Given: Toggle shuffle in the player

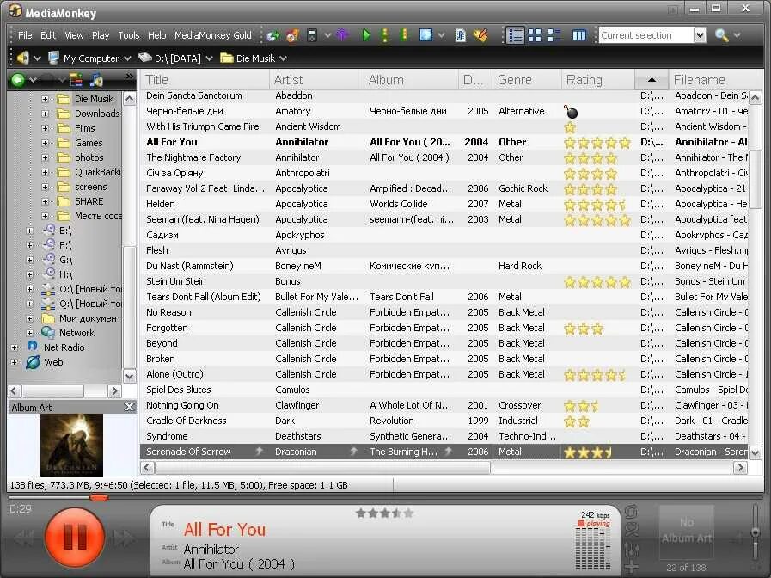Looking at the screenshot, I should 631,531.
